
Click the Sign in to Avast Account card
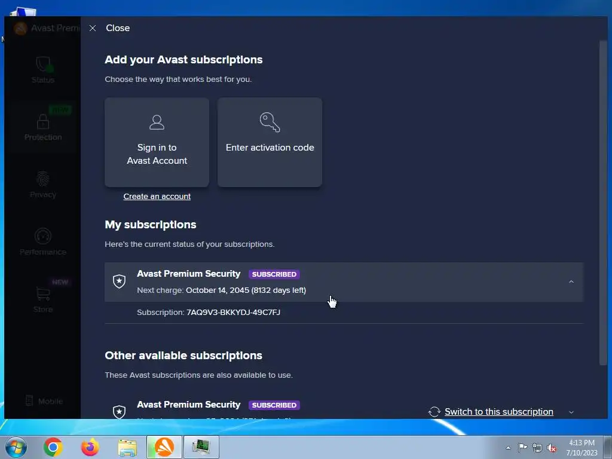pyautogui.click(x=157, y=142)
